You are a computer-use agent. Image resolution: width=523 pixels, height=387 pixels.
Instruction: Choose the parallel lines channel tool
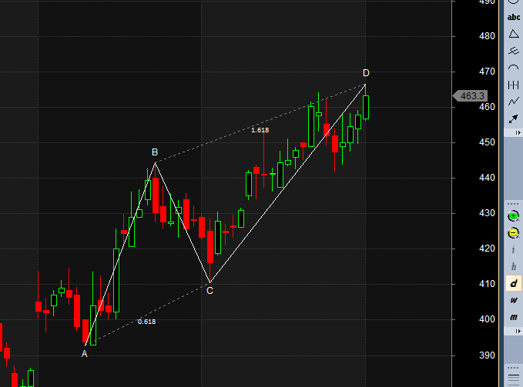click(513, 51)
